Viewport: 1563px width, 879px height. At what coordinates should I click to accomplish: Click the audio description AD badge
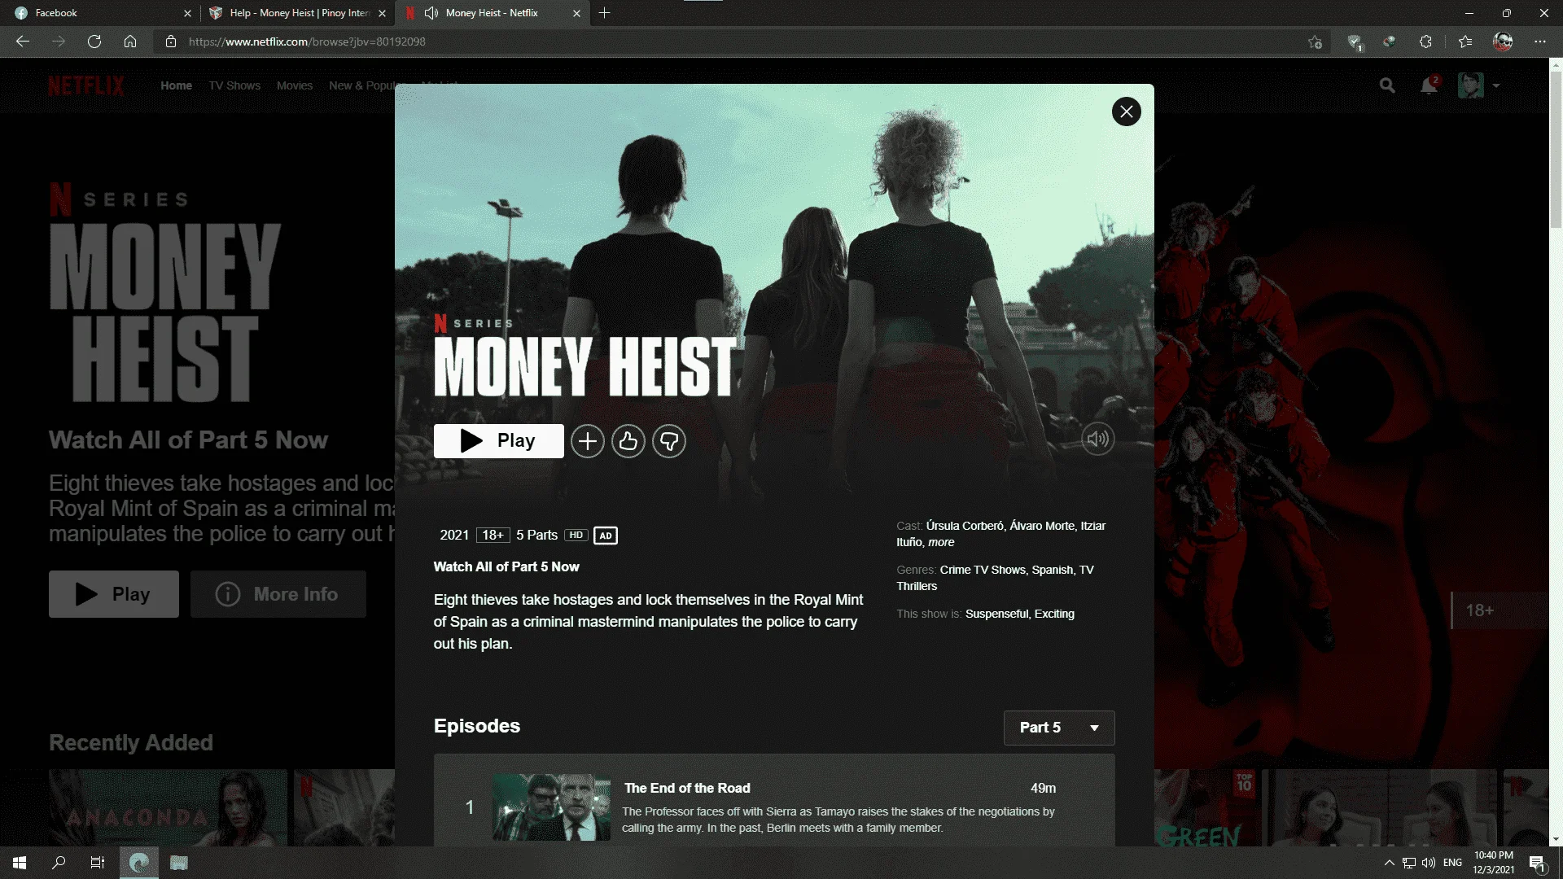click(606, 536)
